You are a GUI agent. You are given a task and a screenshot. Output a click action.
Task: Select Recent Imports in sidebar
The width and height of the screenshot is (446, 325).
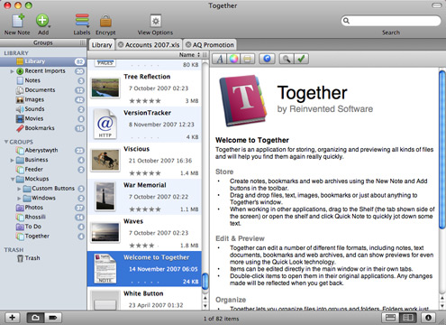[45, 71]
